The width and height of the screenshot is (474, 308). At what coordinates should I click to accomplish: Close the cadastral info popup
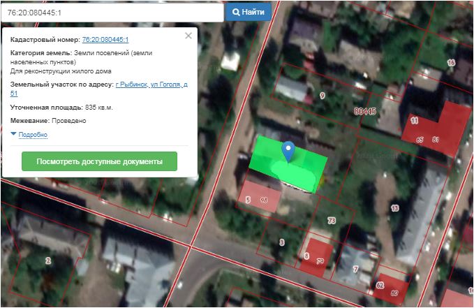(188, 36)
